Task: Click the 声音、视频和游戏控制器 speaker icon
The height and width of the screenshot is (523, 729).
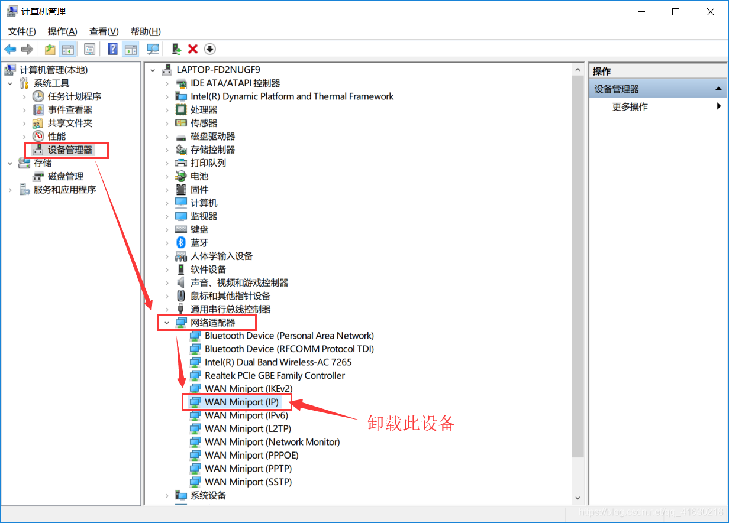Action: (181, 282)
